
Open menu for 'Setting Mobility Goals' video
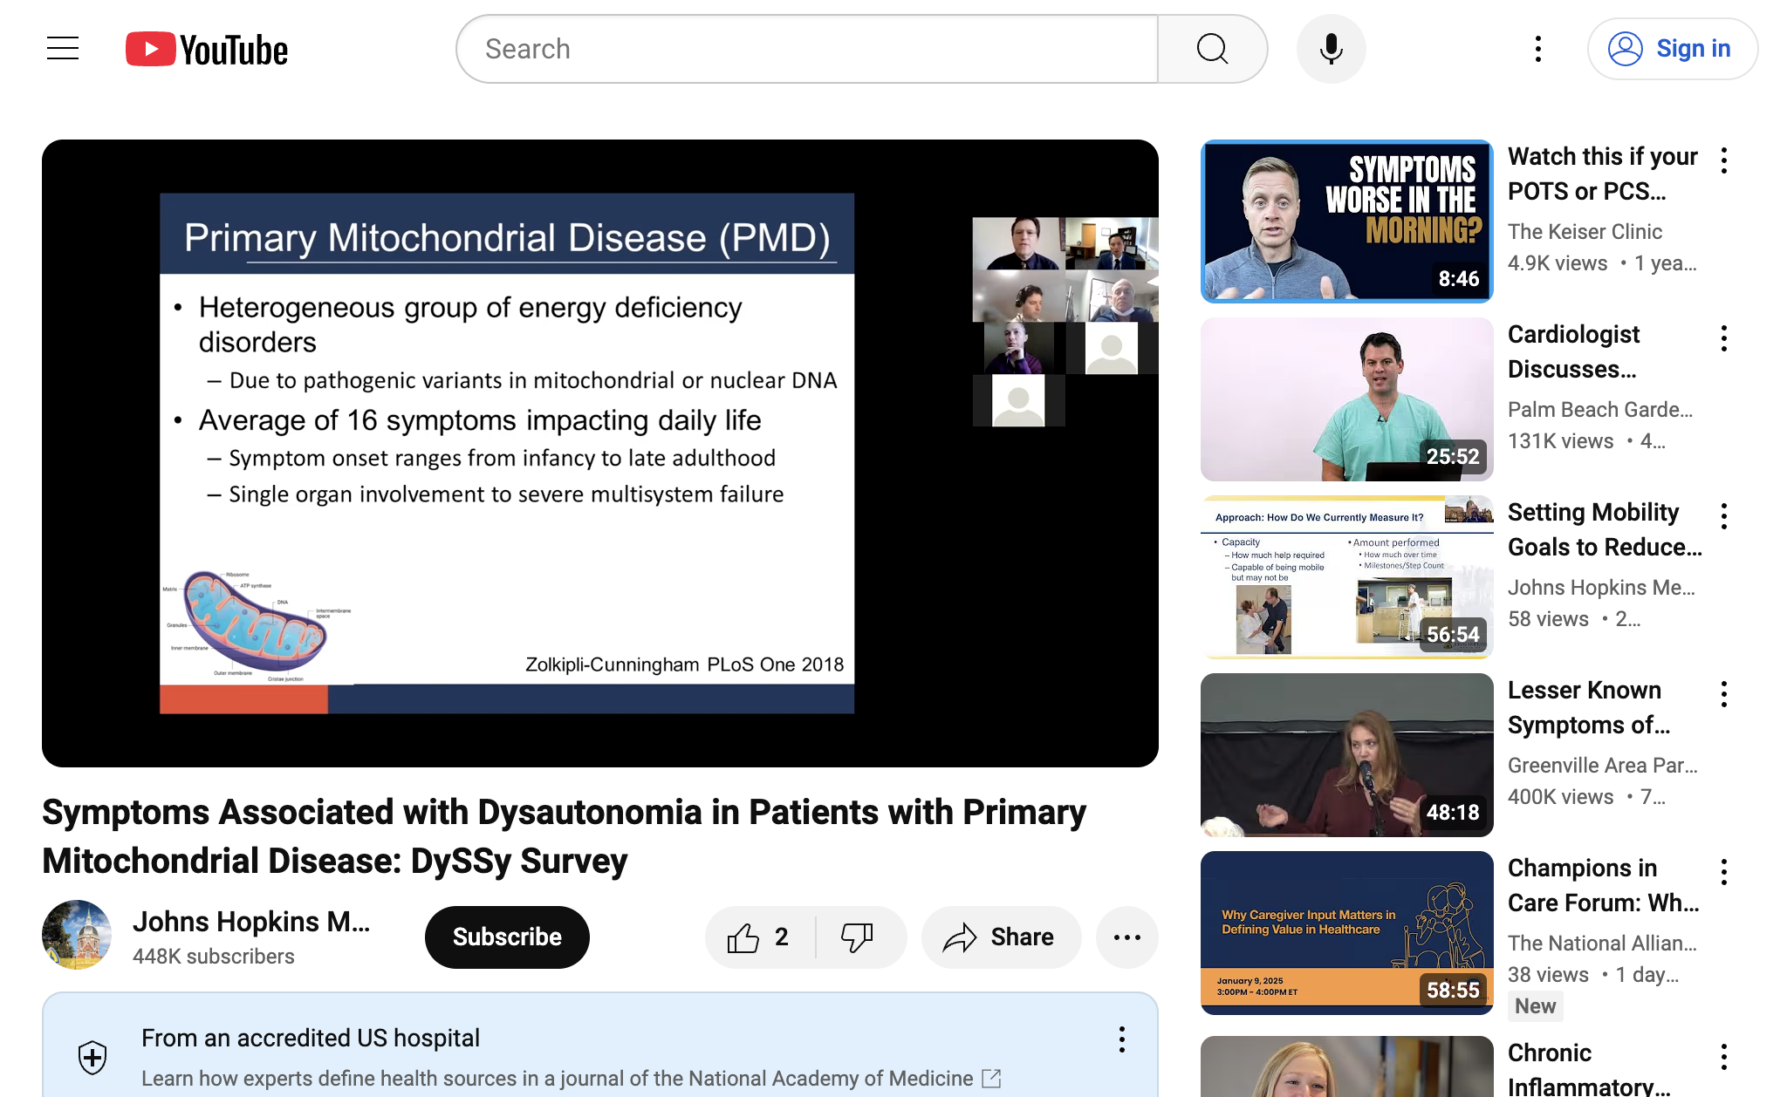pyautogui.click(x=1724, y=516)
